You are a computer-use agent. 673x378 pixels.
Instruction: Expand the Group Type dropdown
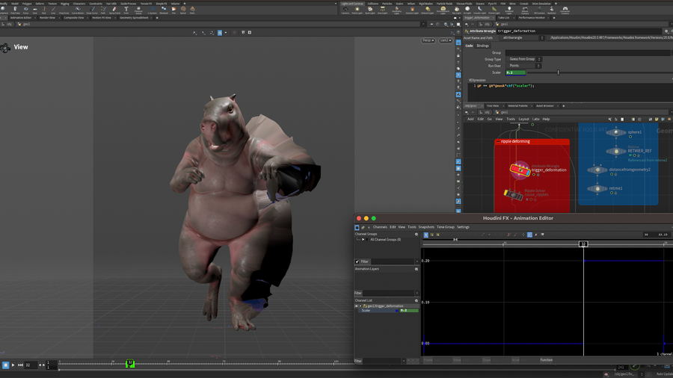[524, 59]
